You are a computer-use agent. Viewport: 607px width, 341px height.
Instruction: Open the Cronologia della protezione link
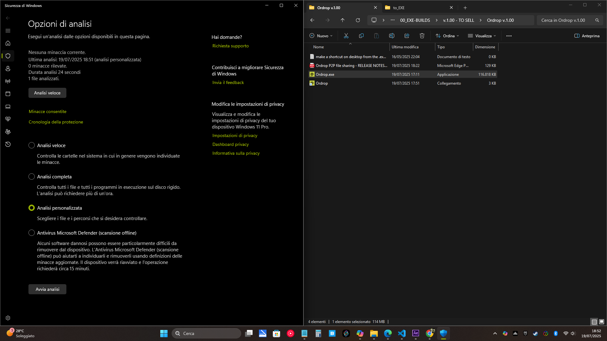click(x=56, y=122)
